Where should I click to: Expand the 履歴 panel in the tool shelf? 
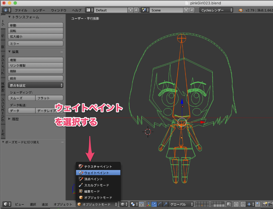coord(14,119)
